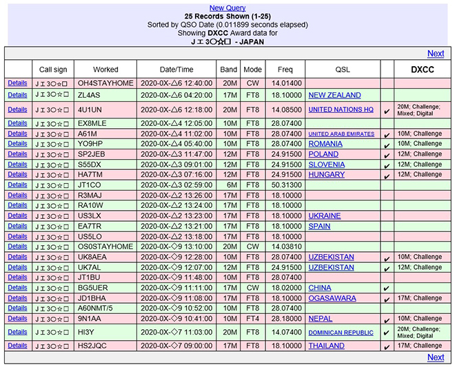
Task: Open Details for 9N1AA row
Action: click(17, 319)
